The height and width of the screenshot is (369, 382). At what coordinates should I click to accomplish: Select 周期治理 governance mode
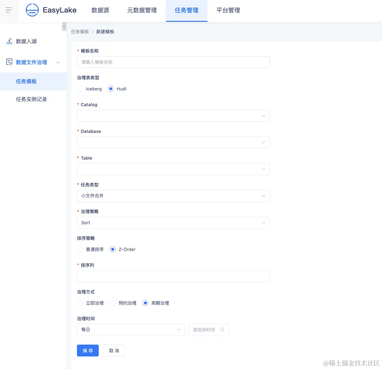(x=145, y=303)
